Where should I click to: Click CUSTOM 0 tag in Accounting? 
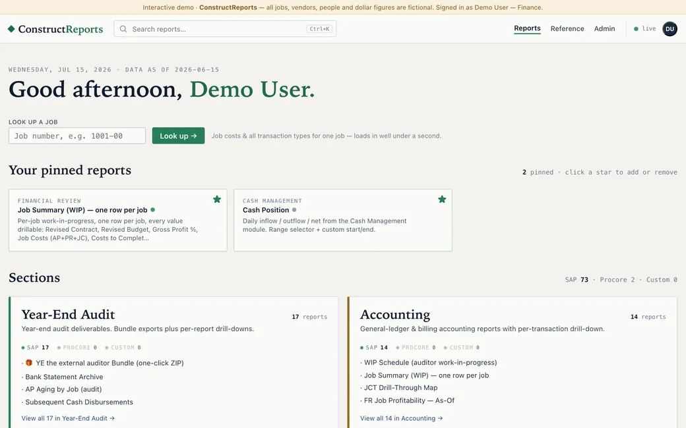[462, 347]
